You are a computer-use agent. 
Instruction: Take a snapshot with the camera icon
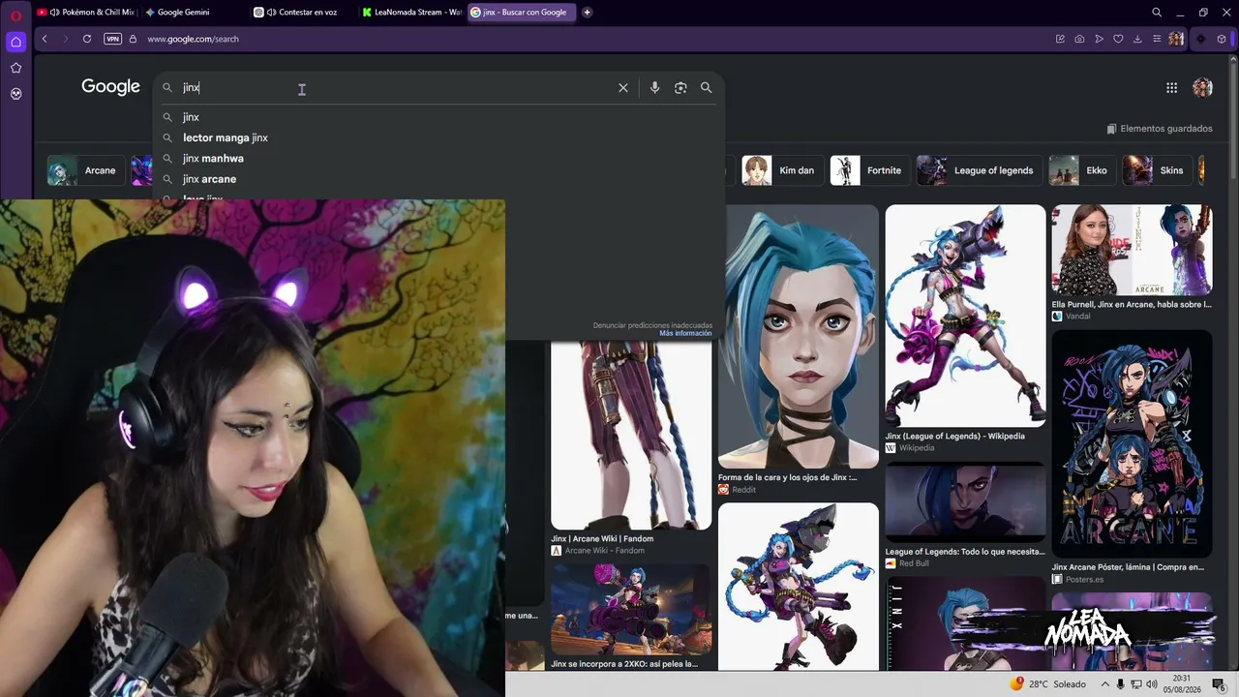(1079, 39)
